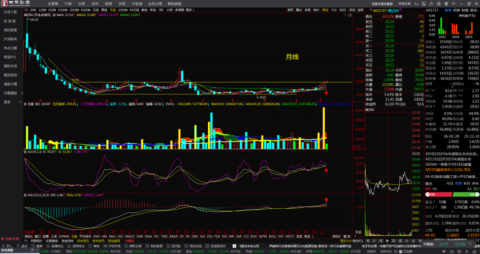Toggle the 画线 drawing button
The image size is (480, 254).
click(x=325, y=10)
